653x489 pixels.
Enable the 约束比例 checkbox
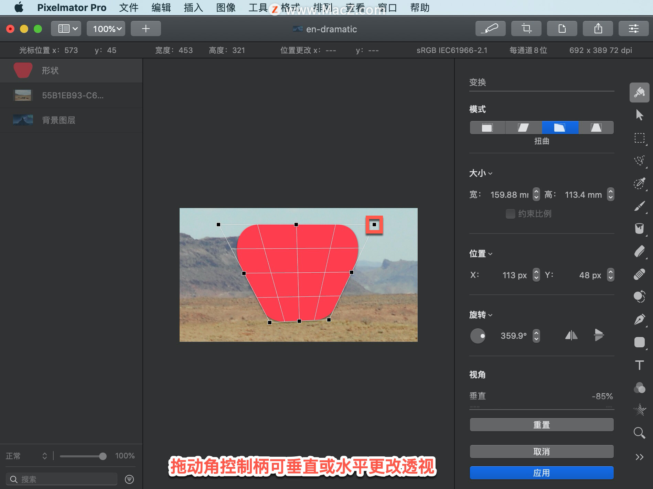click(x=510, y=214)
